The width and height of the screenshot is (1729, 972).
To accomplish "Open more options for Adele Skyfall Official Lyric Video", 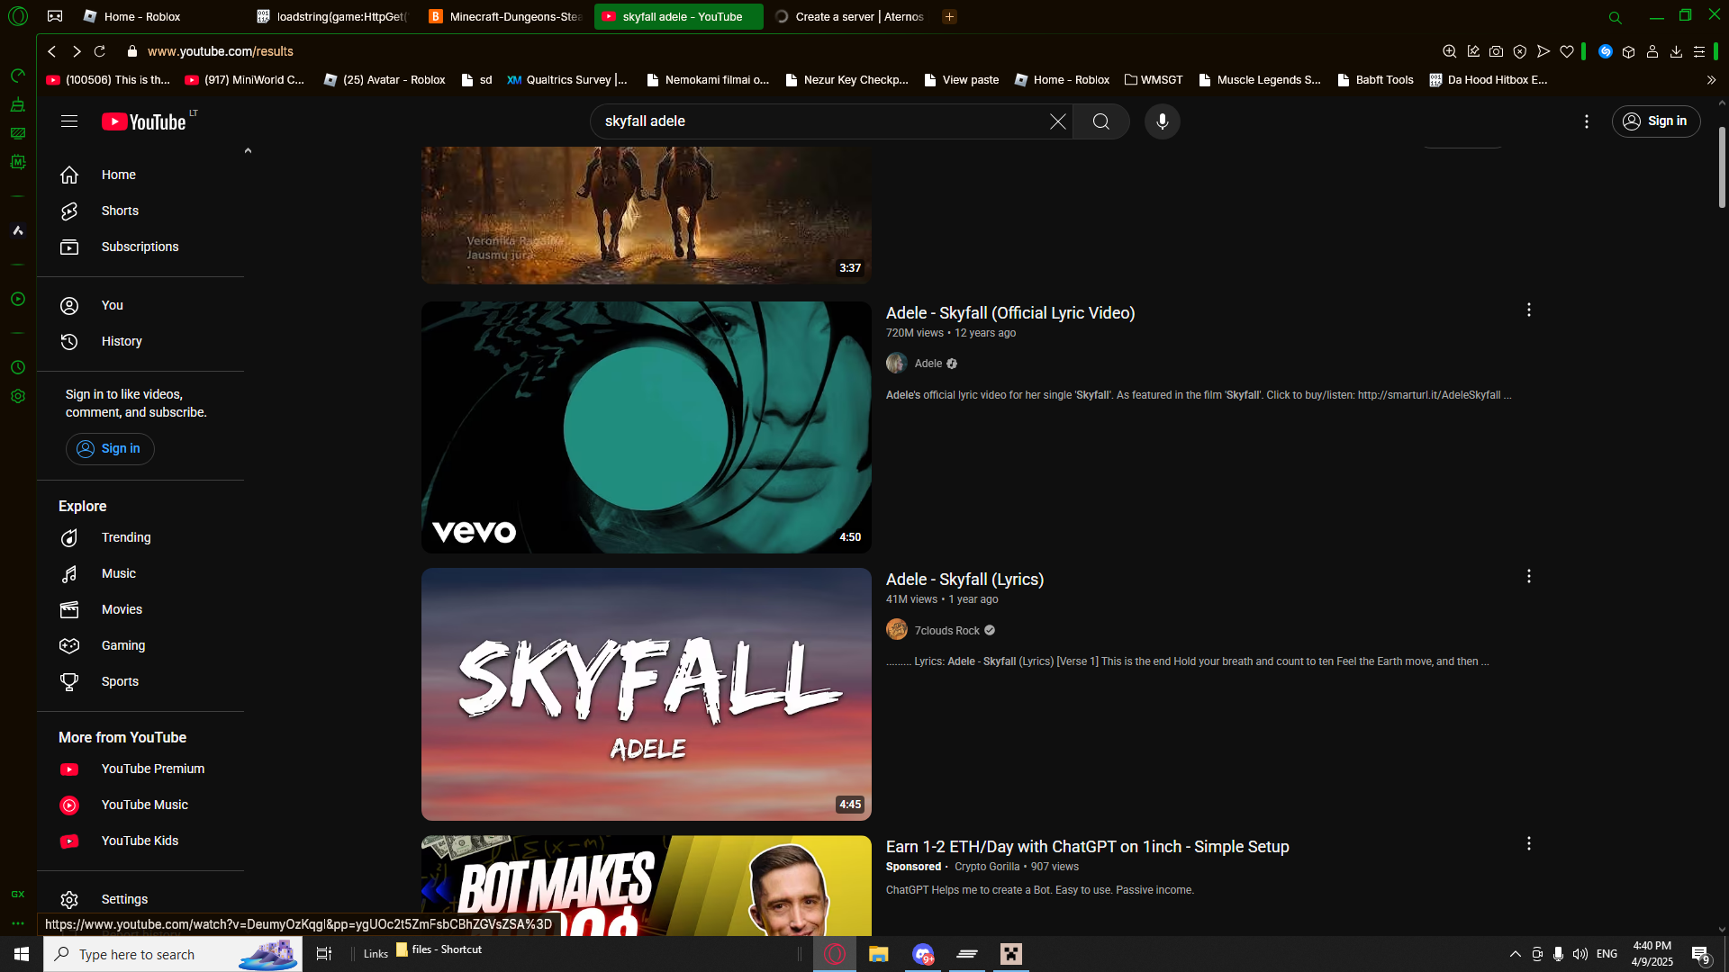I will (x=1528, y=310).
